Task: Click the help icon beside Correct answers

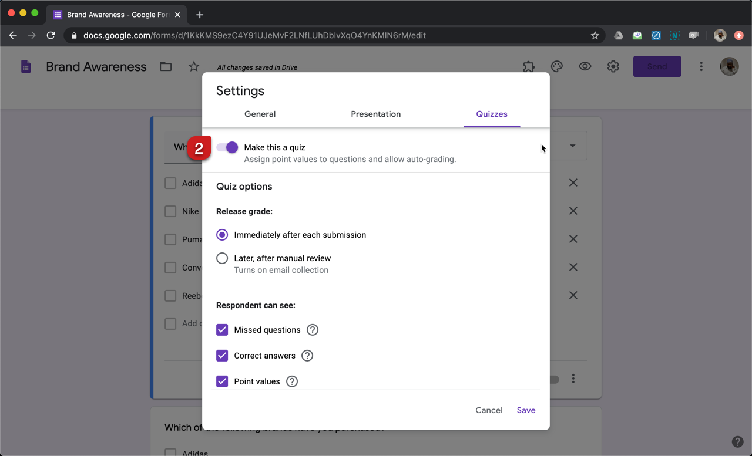Action: click(x=307, y=356)
